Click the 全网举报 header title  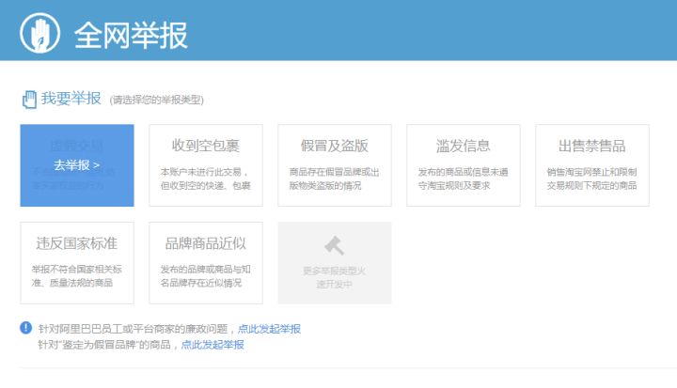[131, 34]
